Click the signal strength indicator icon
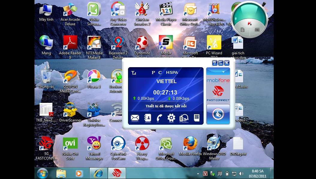The width and height of the screenshot is (316, 179). [134, 73]
